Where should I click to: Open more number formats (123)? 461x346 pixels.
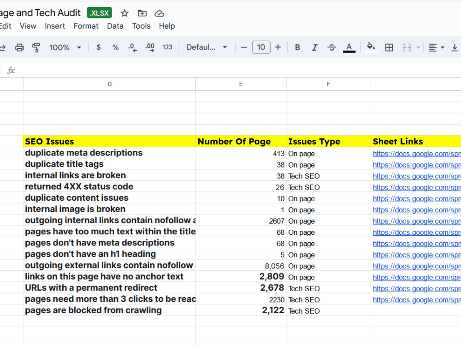point(167,48)
